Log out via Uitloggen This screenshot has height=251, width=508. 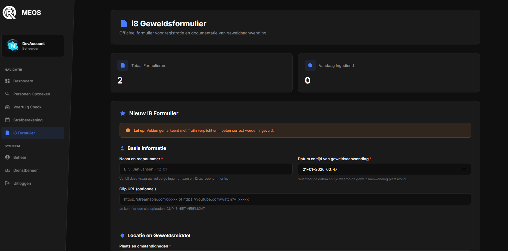click(22, 184)
